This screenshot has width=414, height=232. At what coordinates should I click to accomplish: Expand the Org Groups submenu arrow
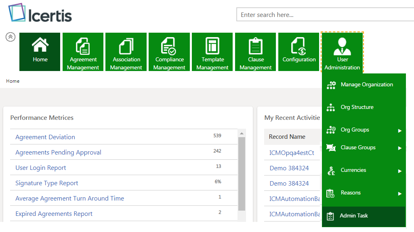point(399,130)
